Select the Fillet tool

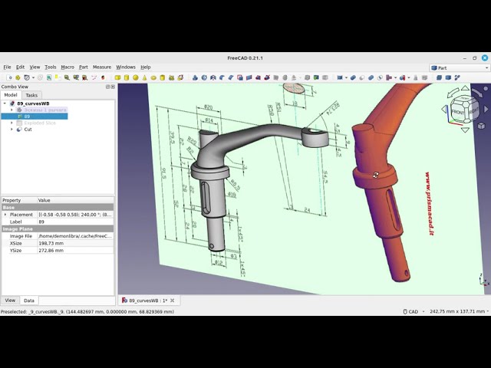pyautogui.click(x=222, y=77)
